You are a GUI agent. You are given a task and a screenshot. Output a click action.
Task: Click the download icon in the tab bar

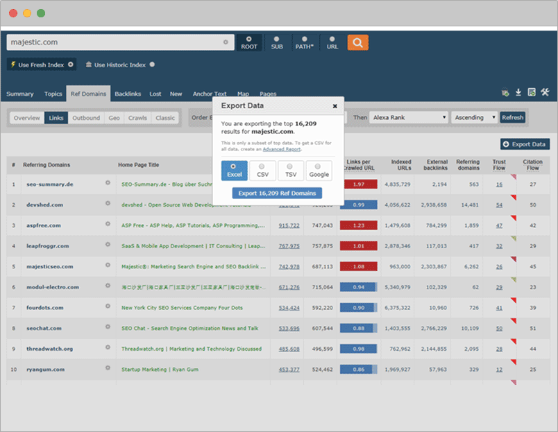tap(518, 92)
